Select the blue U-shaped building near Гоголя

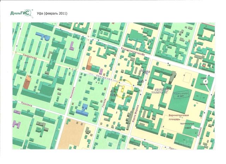(82, 110)
